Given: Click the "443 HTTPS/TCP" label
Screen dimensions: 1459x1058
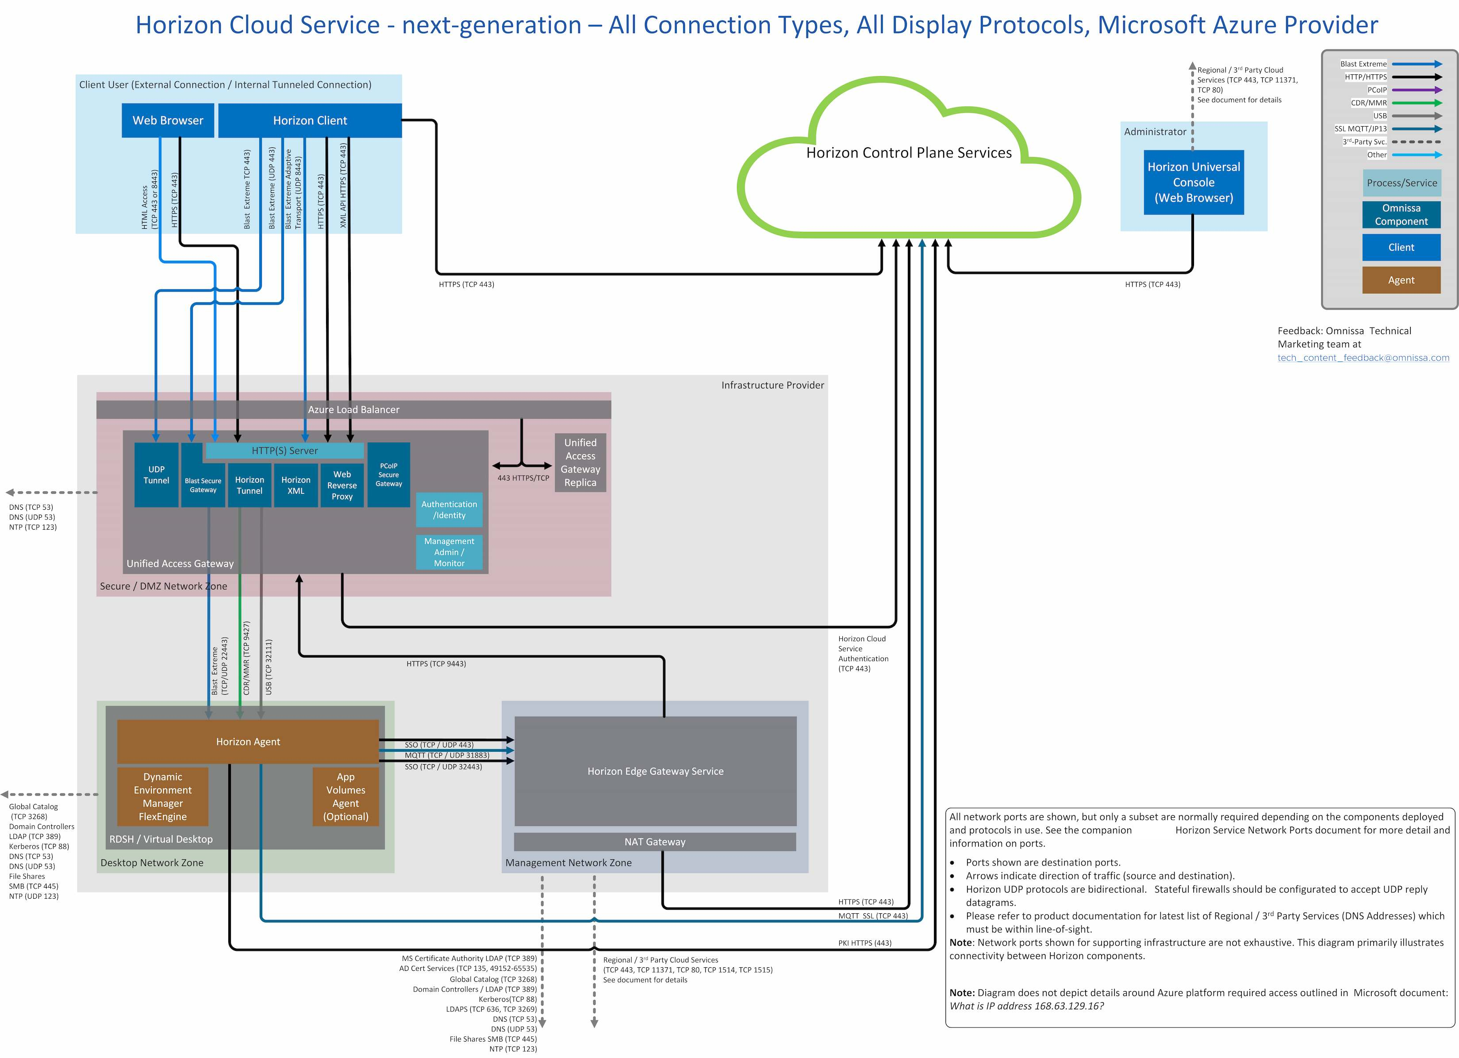Looking at the screenshot, I should pyautogui.click(x=523, y=478).
